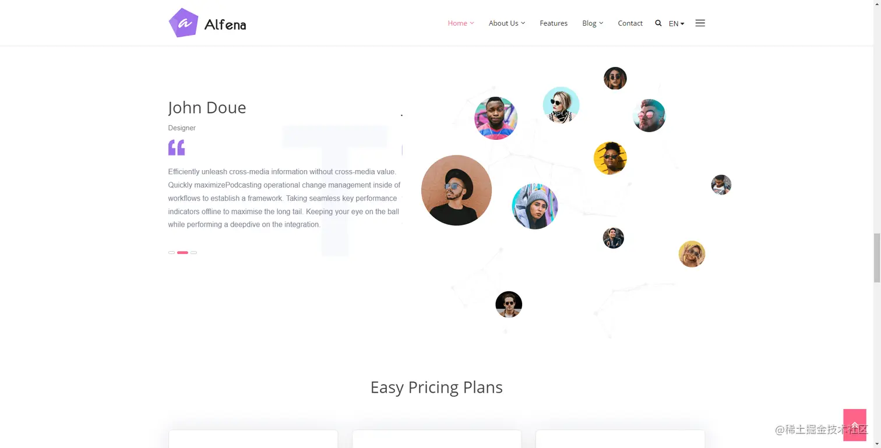
Task: Open the EN language selector
Action: coord(676,24)
